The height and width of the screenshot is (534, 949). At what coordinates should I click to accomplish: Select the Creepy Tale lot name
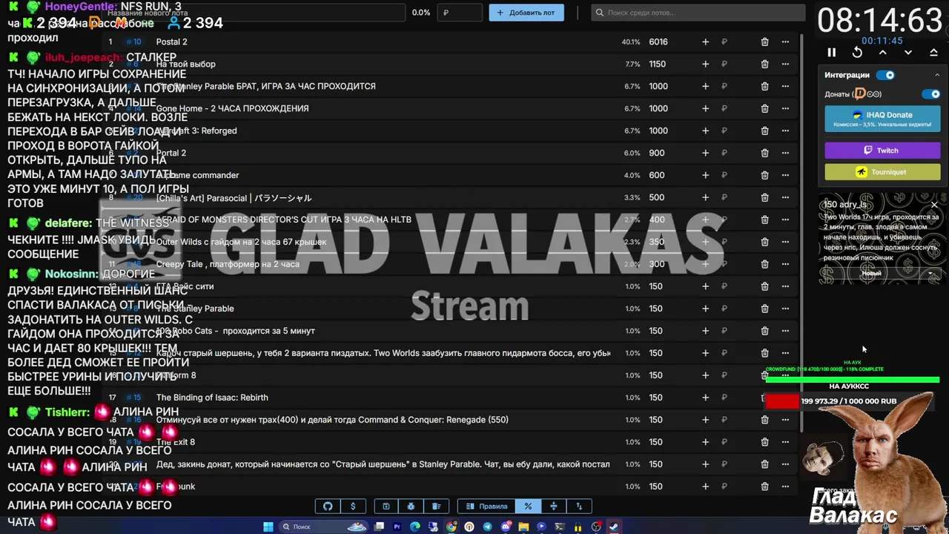pyautogui.click(x=228, y=264)
